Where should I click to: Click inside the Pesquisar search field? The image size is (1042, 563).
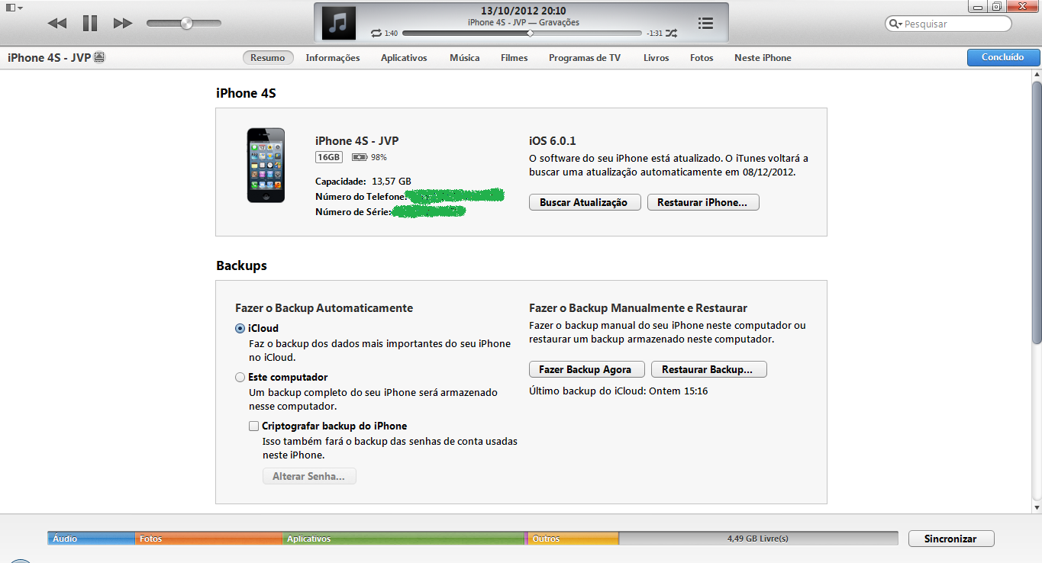[954, 24]
